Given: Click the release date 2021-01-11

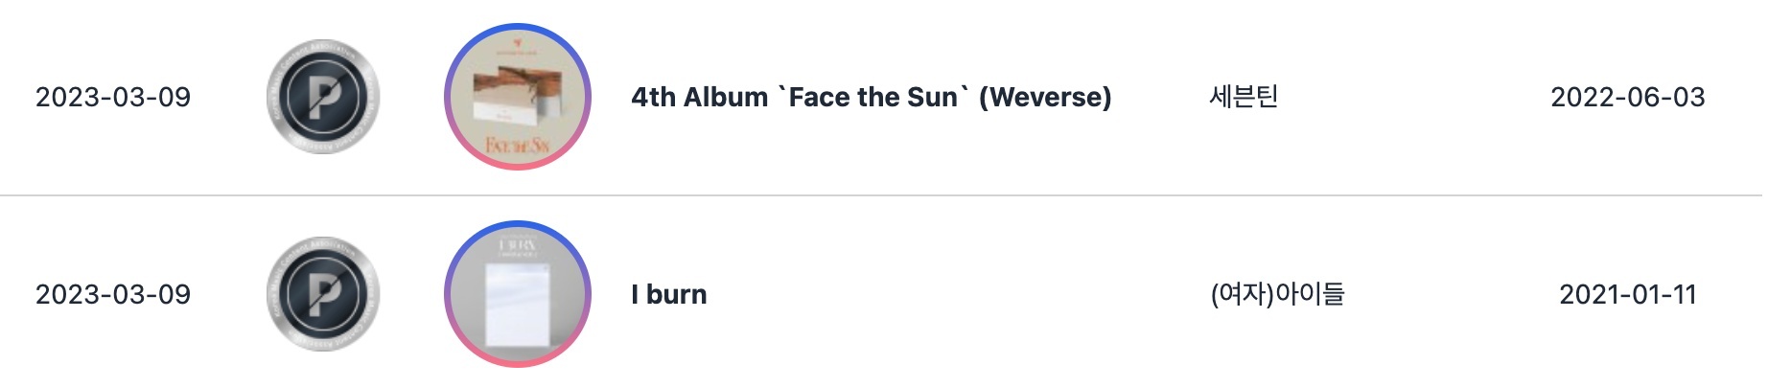Looking at the screenshot, I should 1627,294.
